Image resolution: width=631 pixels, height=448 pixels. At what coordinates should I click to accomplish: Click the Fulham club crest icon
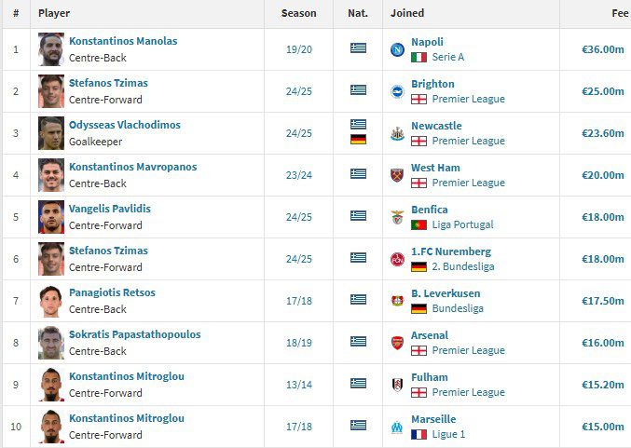coord(397,385)
